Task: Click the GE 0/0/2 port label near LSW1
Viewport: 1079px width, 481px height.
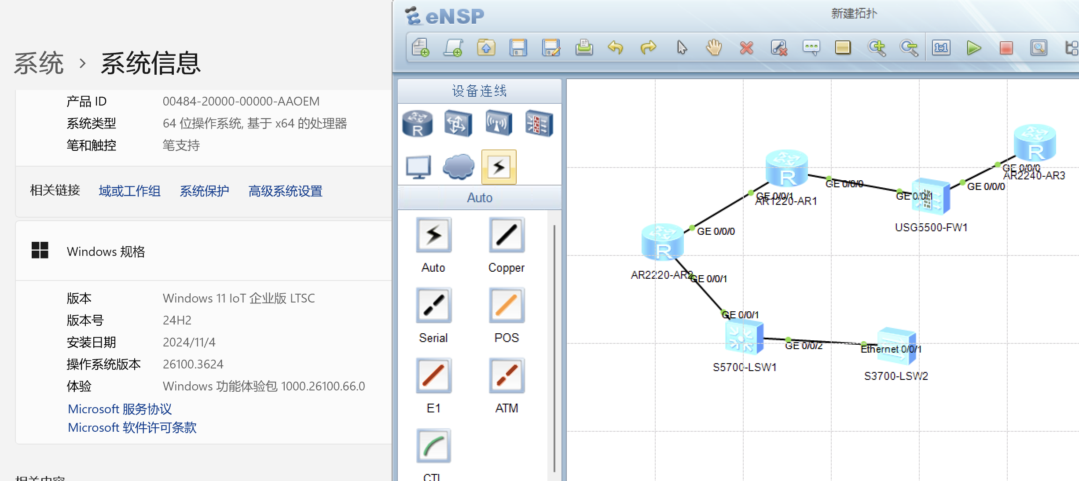Action: 804,346
